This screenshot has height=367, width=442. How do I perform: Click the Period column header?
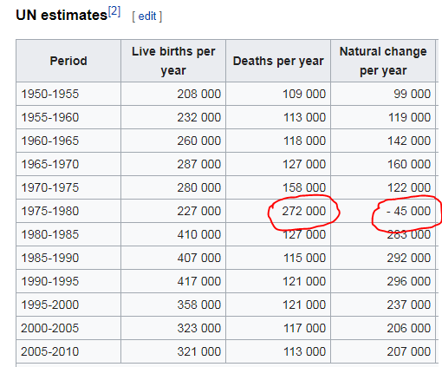68,61
